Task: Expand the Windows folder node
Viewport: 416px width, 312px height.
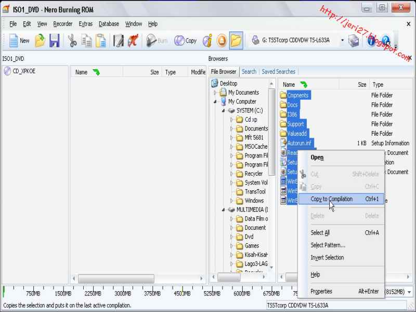Action: tap(231, 201)
